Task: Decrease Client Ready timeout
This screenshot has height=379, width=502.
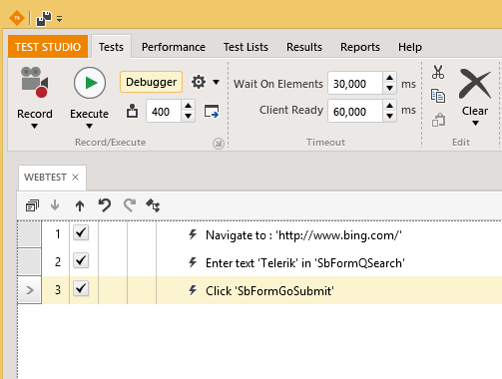Action: click(x=389, y=117)
